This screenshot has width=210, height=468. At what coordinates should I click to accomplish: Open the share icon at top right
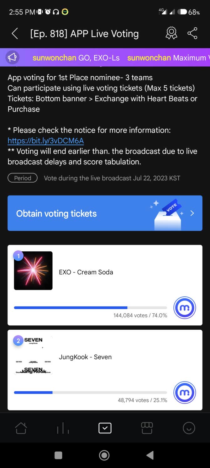(192, 33)
